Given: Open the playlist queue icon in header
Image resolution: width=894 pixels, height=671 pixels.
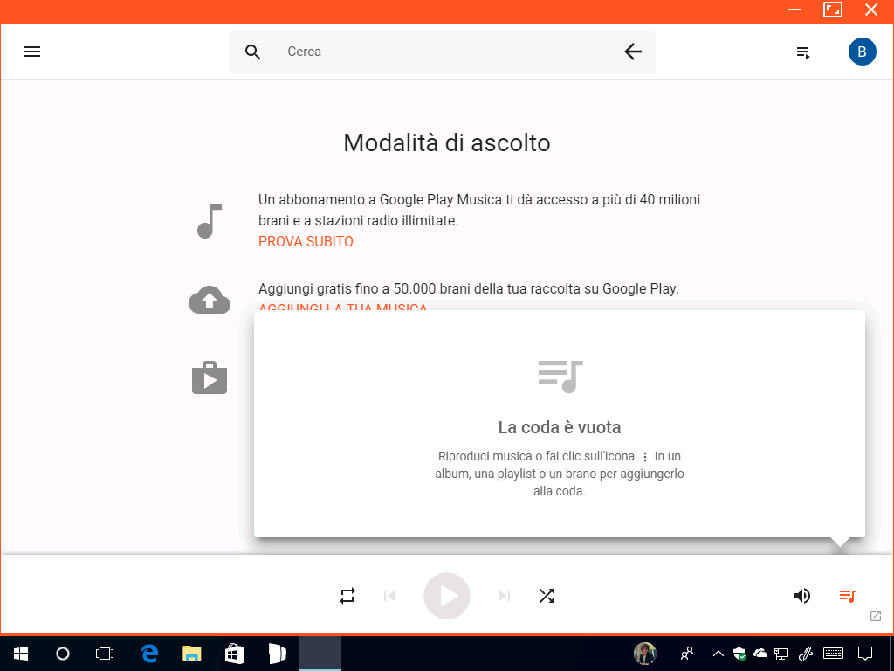Looking at the screenshot, I should [803, 52].
